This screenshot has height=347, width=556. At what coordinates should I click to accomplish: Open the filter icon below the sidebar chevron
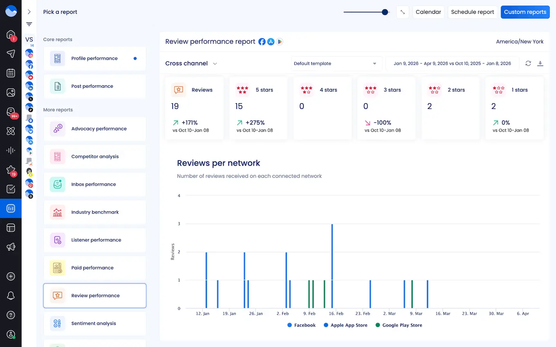click(29, 24)
